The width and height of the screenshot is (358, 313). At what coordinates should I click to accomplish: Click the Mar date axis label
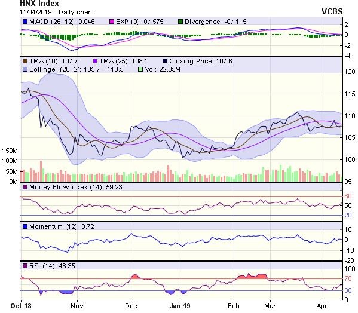(x=270, y=306)
